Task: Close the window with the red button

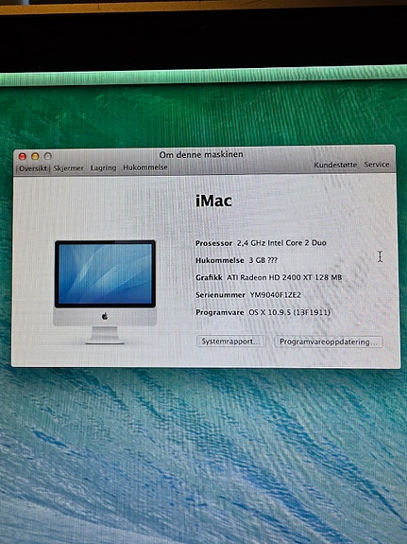Action: [x=23, y=156]
